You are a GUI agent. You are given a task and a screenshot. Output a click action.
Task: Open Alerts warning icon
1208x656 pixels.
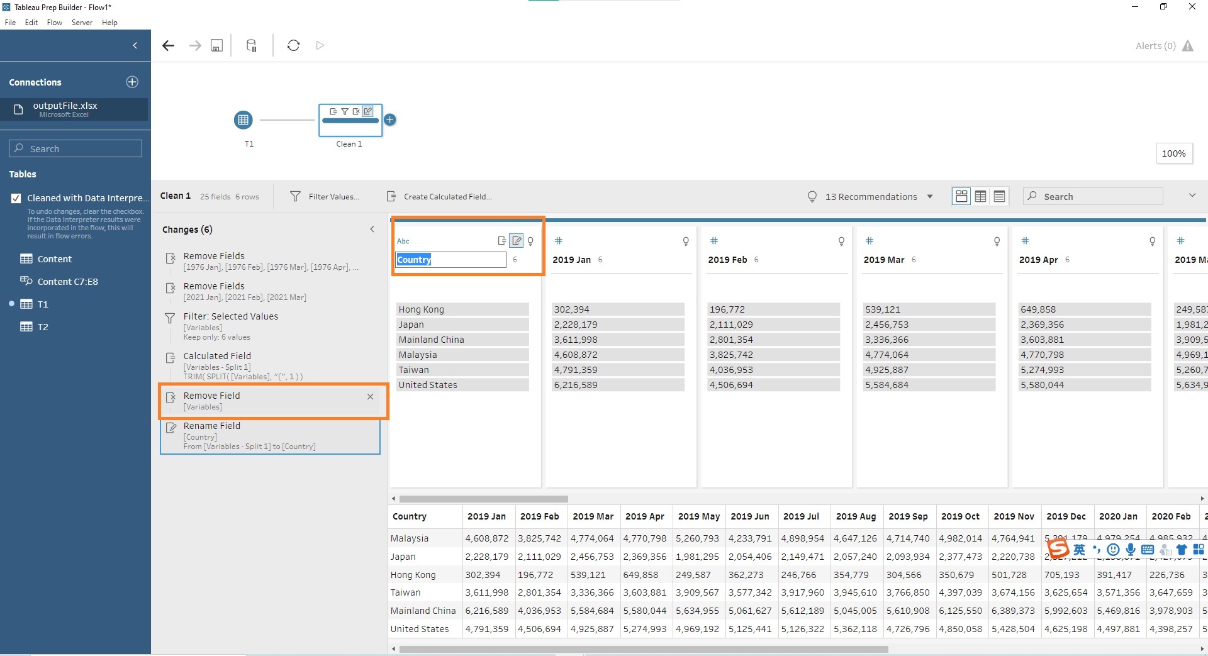[1188, 46]
